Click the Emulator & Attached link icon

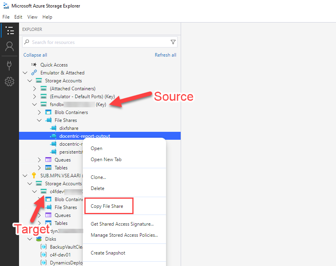pyautogui.click(x=34, y=72)
